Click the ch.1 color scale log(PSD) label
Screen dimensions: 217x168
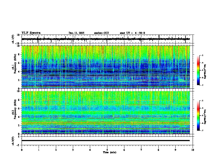(205, 71)
